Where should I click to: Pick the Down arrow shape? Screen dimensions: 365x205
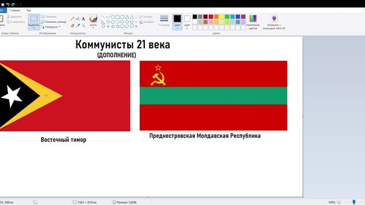[x=103, y=27]
